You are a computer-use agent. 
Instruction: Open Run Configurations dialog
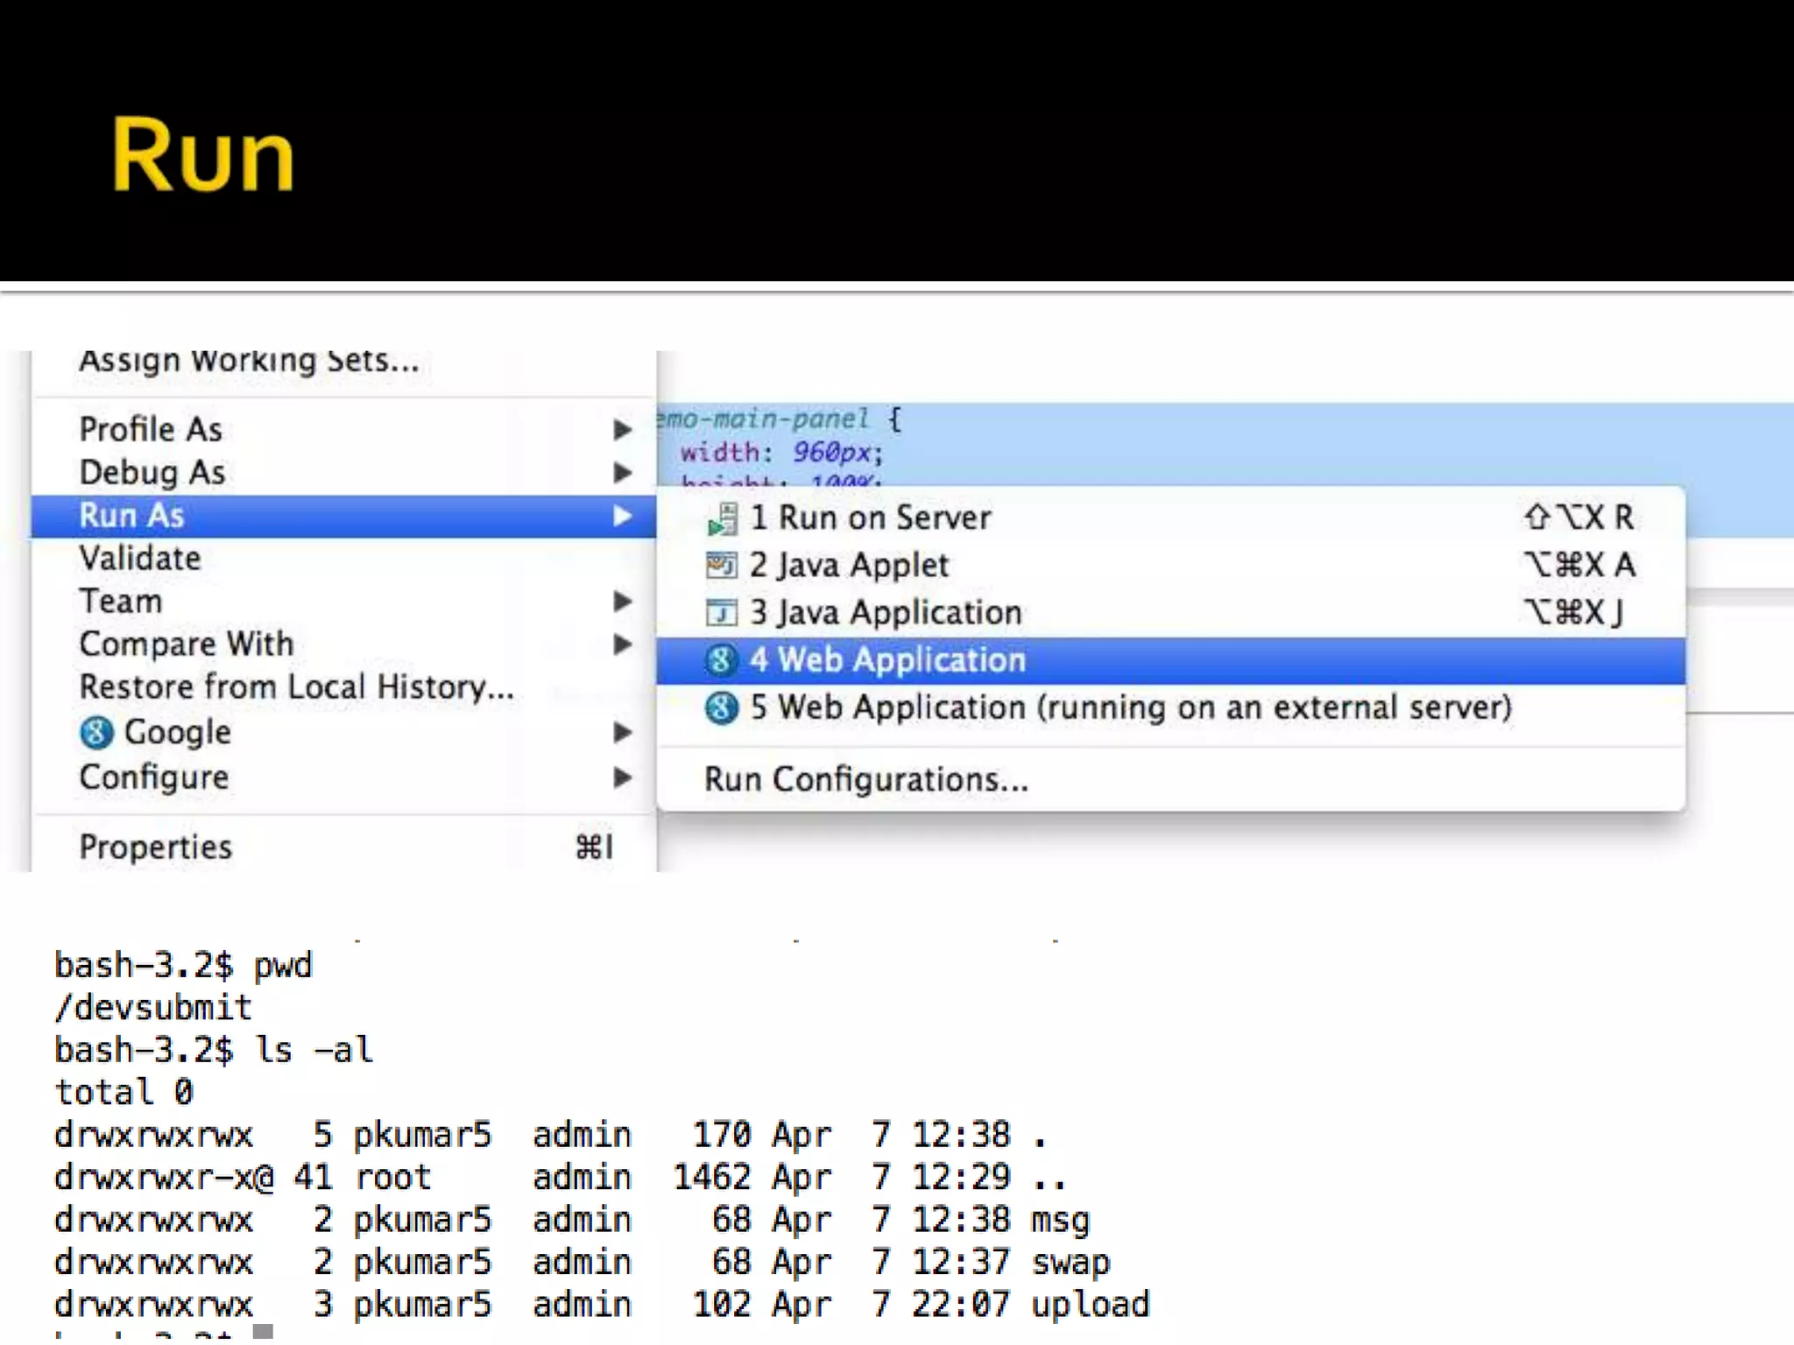point(865,779)
